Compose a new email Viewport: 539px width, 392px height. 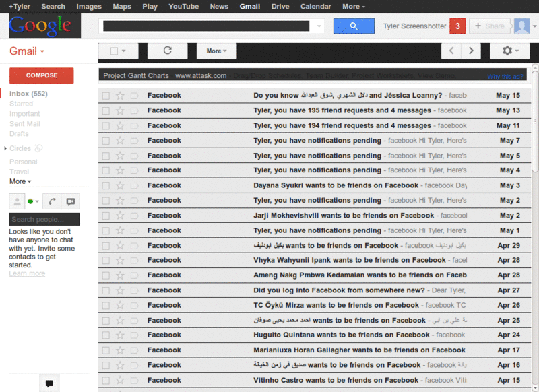(x=42, y=75)
